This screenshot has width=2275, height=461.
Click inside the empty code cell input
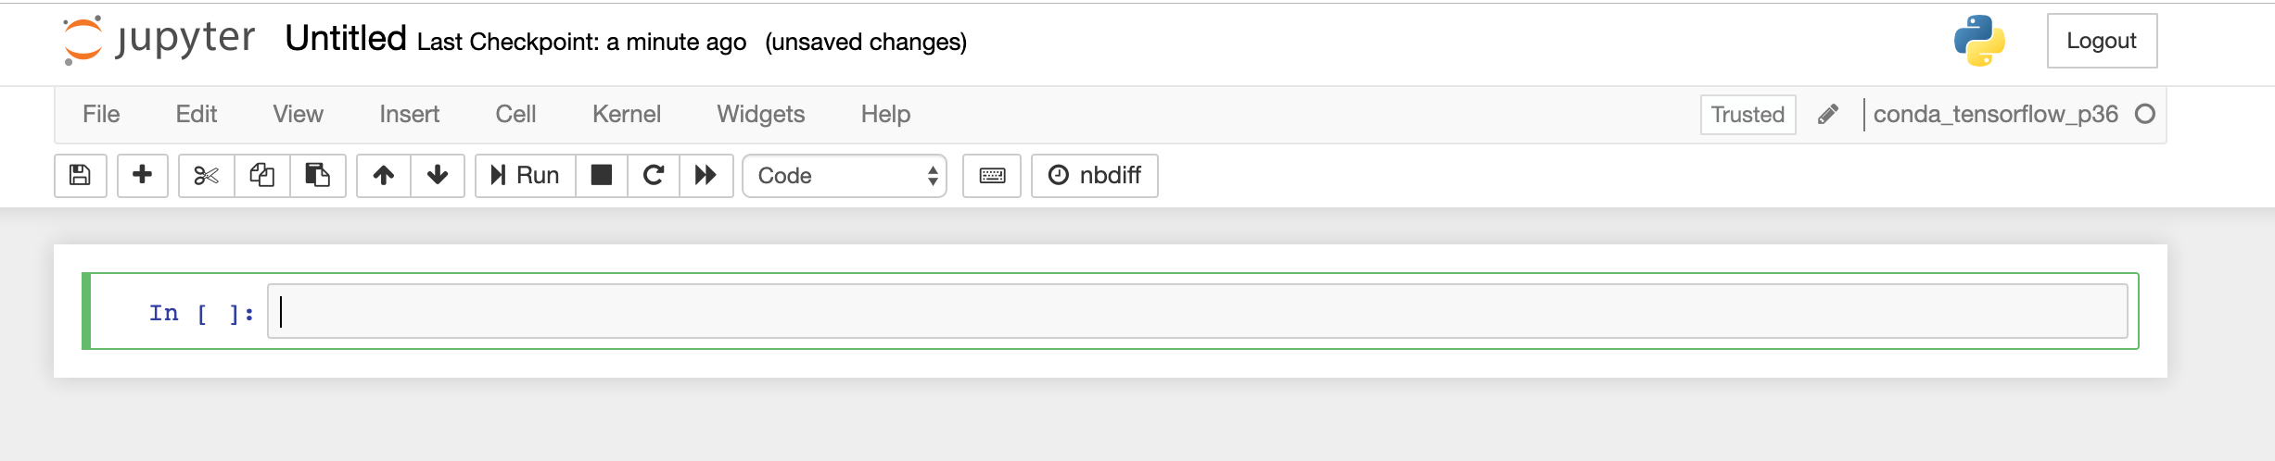1198,311
